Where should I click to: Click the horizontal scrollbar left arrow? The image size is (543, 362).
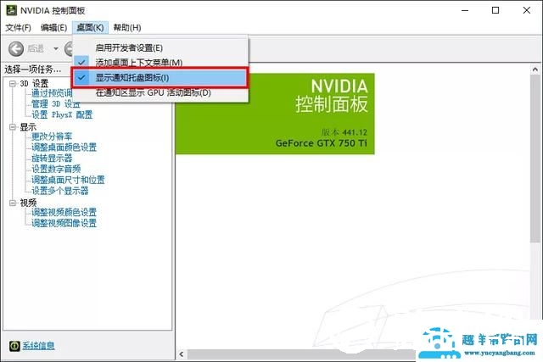(x=182, y=354)
